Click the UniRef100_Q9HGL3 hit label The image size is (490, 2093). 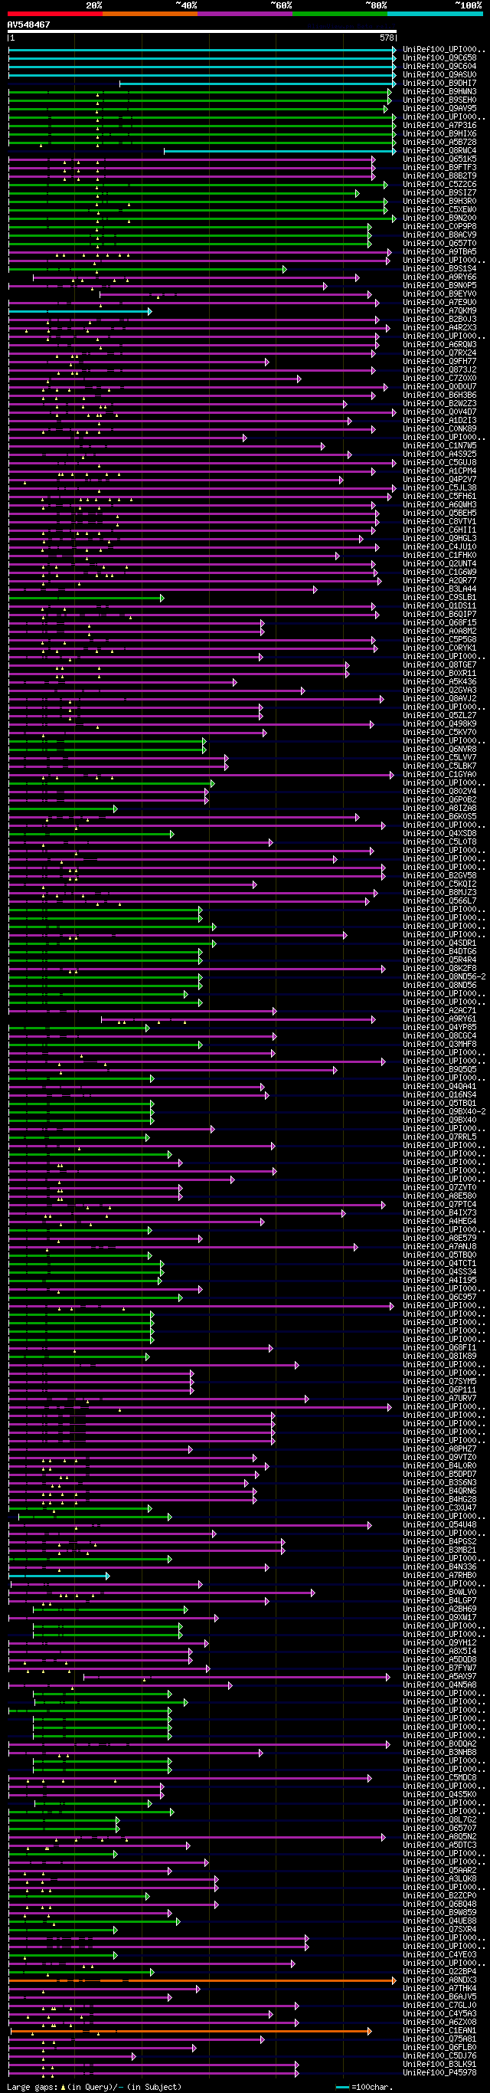[439, 538]
